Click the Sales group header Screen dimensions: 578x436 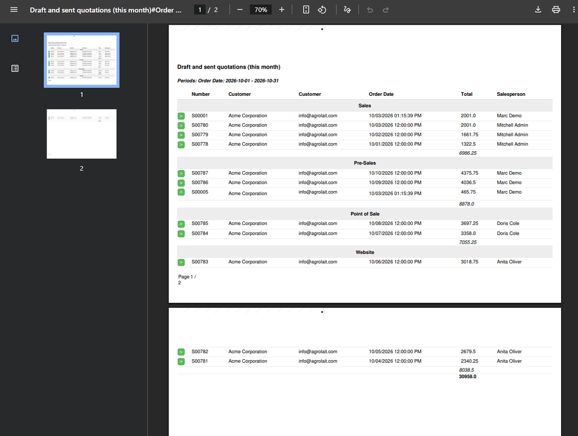[365, 106]
